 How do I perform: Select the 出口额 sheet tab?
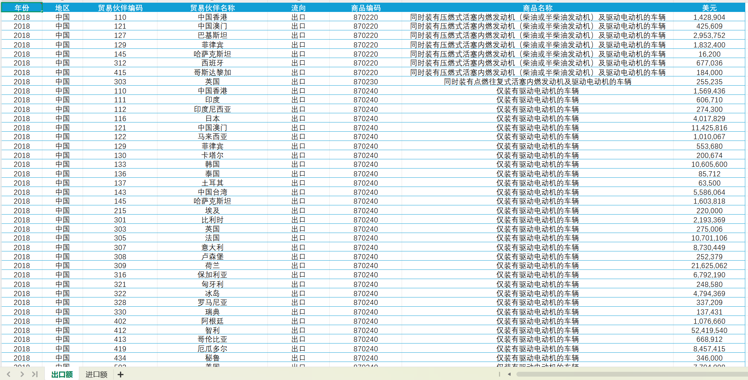tap(62, 374)
